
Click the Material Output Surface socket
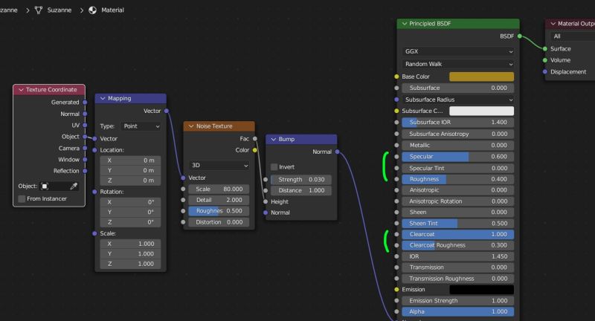point(545,49)
